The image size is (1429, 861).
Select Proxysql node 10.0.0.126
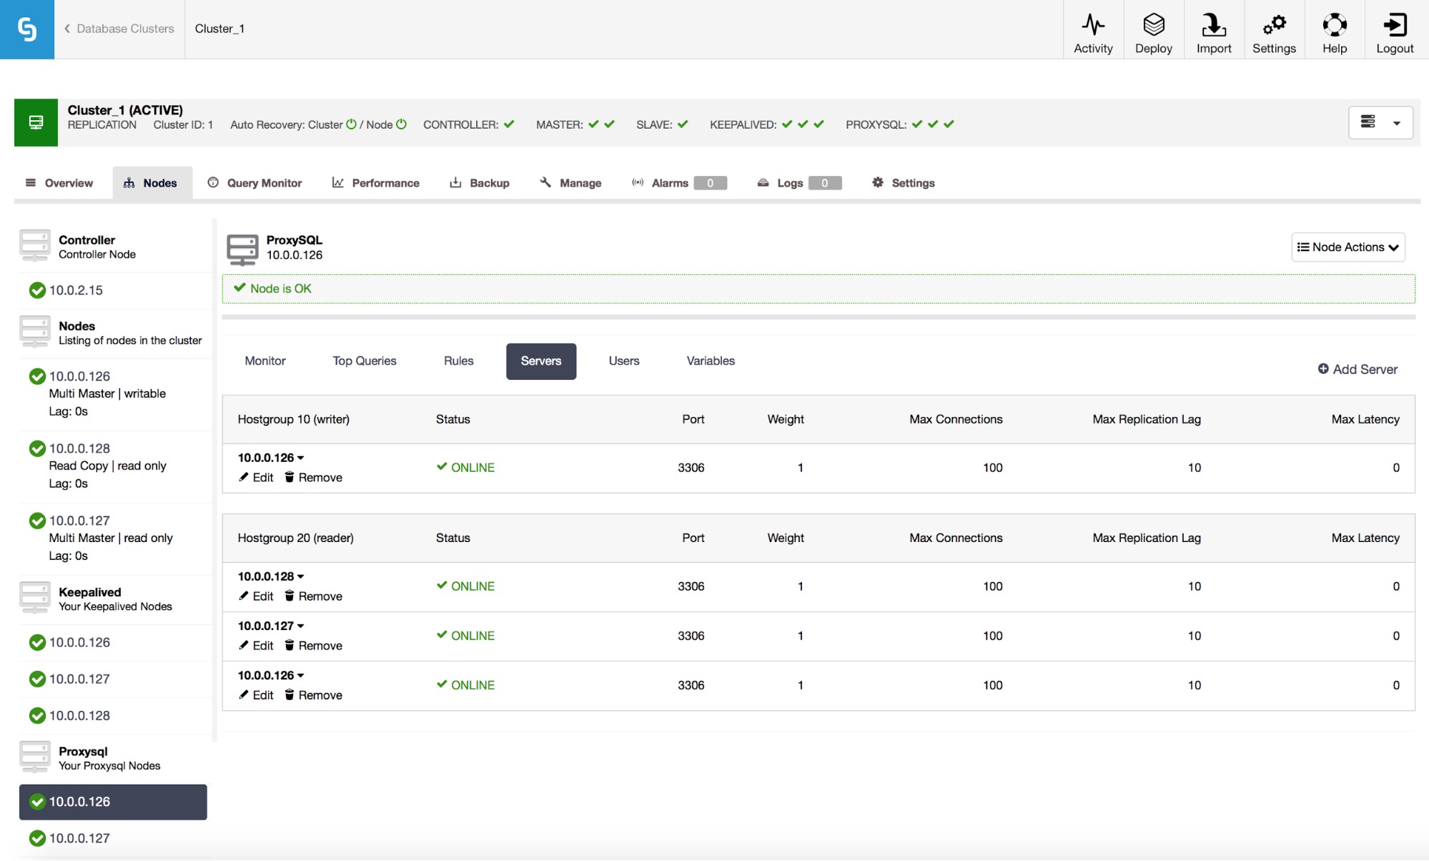point(113,802)
